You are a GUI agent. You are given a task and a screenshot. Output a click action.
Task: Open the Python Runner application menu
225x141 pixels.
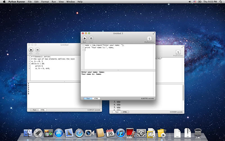point(16,2)
